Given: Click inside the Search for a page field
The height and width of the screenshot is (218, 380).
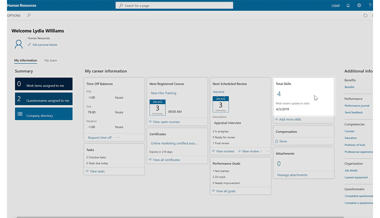Looking at the screenshot, I should tap(174, 5).
